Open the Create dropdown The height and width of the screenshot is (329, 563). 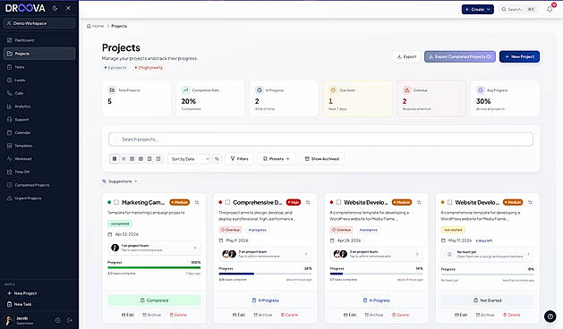tap(478, 9)
